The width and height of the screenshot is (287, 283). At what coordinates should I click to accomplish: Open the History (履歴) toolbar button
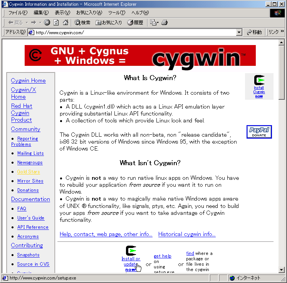pos(135,22)
